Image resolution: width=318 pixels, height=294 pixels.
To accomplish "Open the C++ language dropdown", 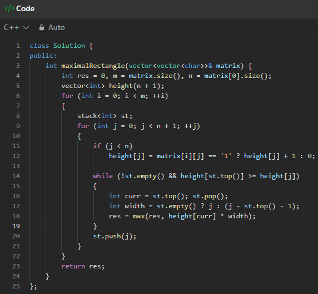I will pyautogui.click(x=17, y=27).
